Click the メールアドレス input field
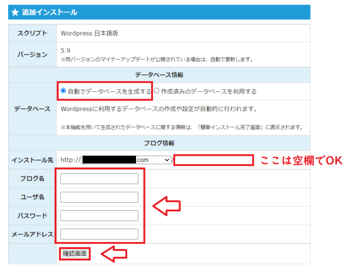Image resolution: width=358 pixels, height=266 pixels. [x=98, y=234]
